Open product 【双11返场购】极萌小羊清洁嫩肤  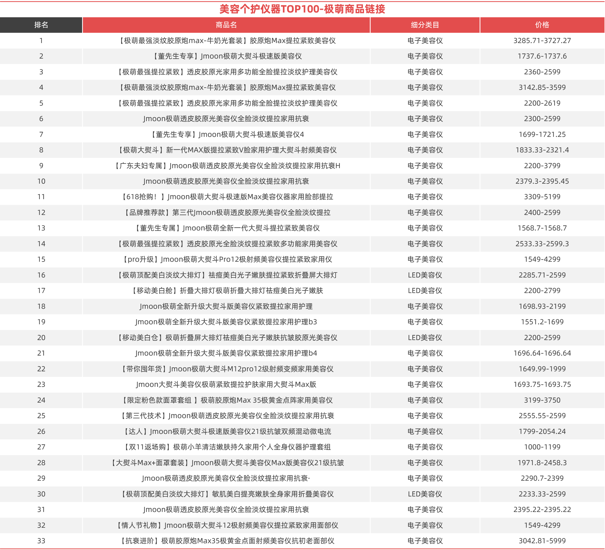(x=226, y=447)
